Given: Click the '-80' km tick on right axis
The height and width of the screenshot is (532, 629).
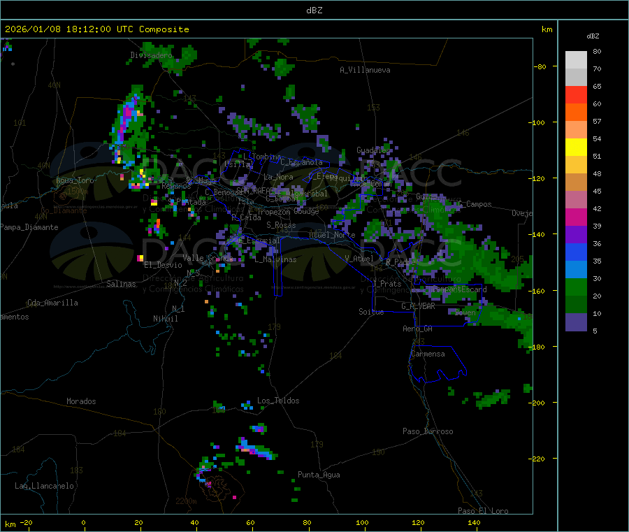Looking at the screenshot, I should pyautogui.click(x=540, y=66).
